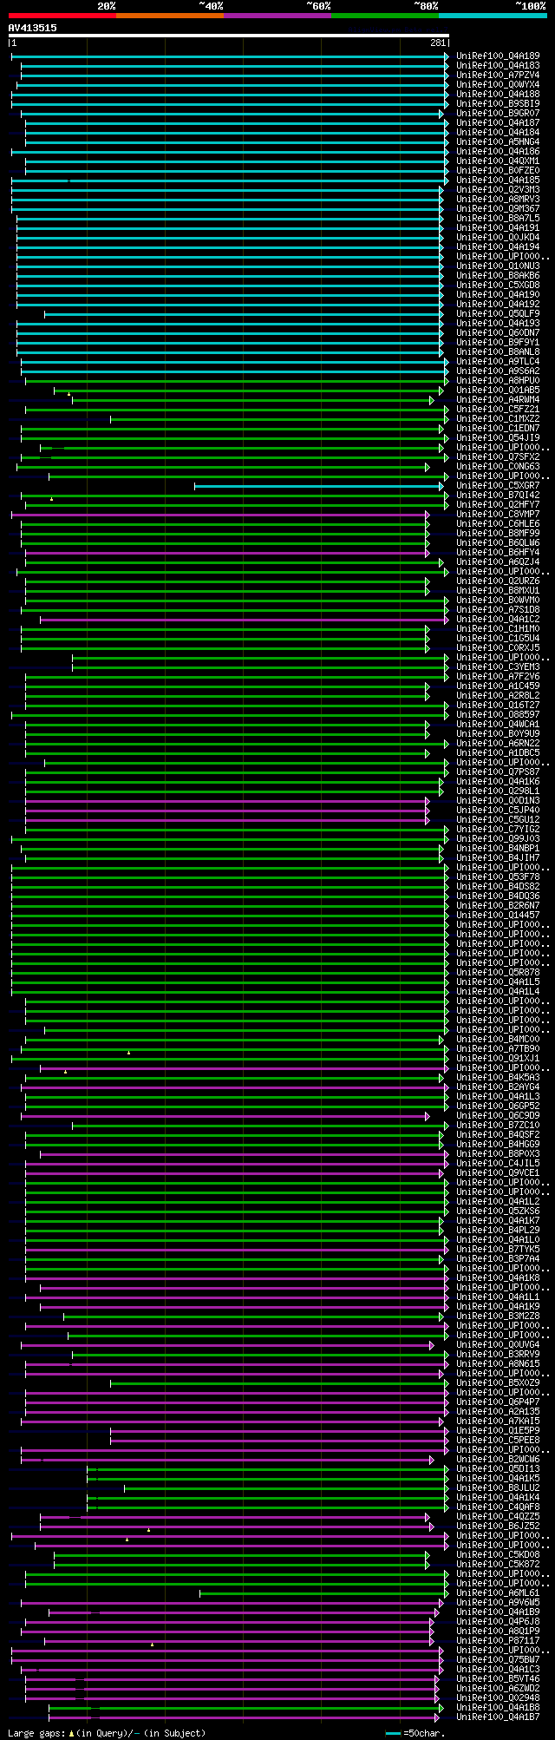Click the green ~80% identity legend segment

click(x=385, y=15)
